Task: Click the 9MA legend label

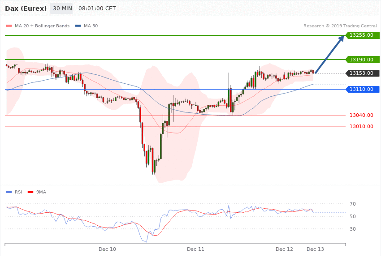Action: (41, 192)
